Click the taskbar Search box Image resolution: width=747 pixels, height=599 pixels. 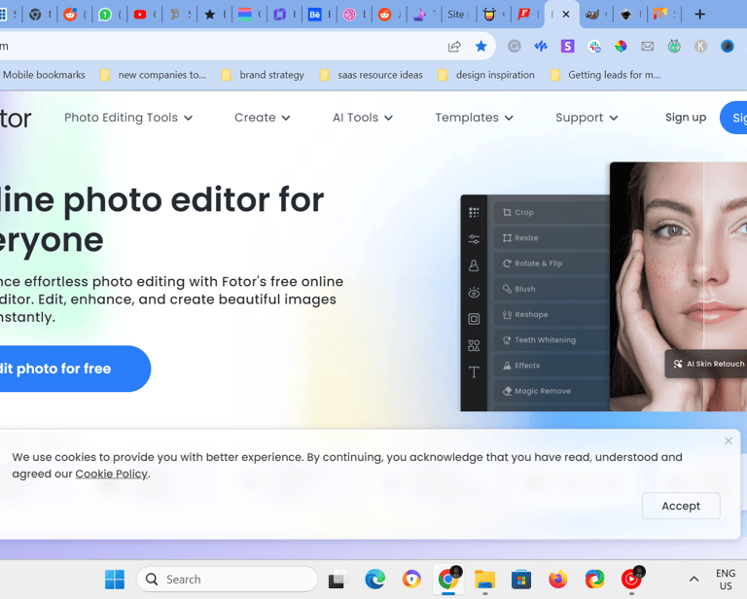click(227, 580)
